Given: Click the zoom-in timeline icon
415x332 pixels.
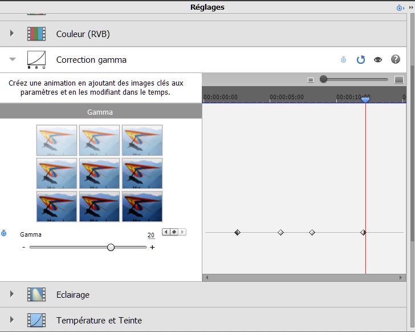Looking at the screenshot, I should point(399,80).
